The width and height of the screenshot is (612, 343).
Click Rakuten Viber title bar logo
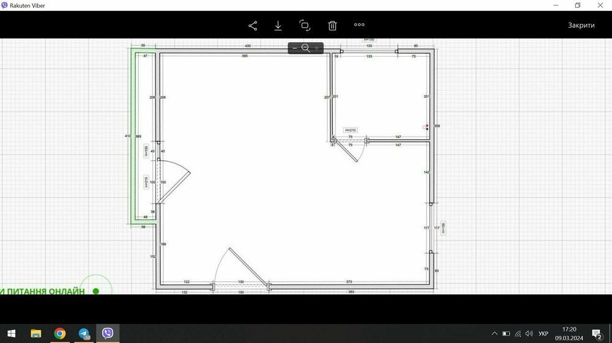point(4,5)
